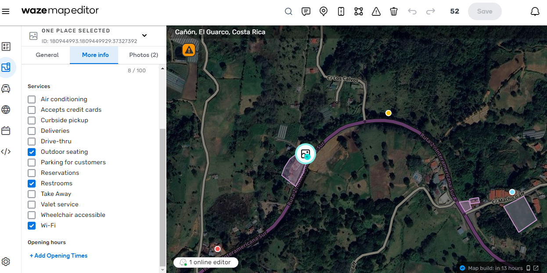Click the trash delete icon

394,11
